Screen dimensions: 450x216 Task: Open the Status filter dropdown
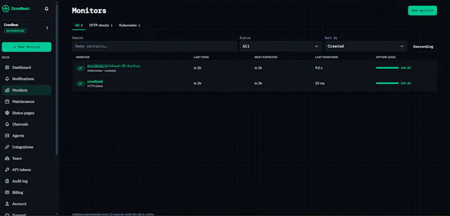[x=281, y=47]
